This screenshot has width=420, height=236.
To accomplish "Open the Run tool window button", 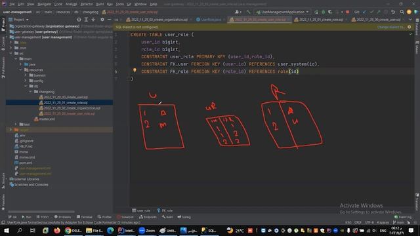I will [26, 217].
